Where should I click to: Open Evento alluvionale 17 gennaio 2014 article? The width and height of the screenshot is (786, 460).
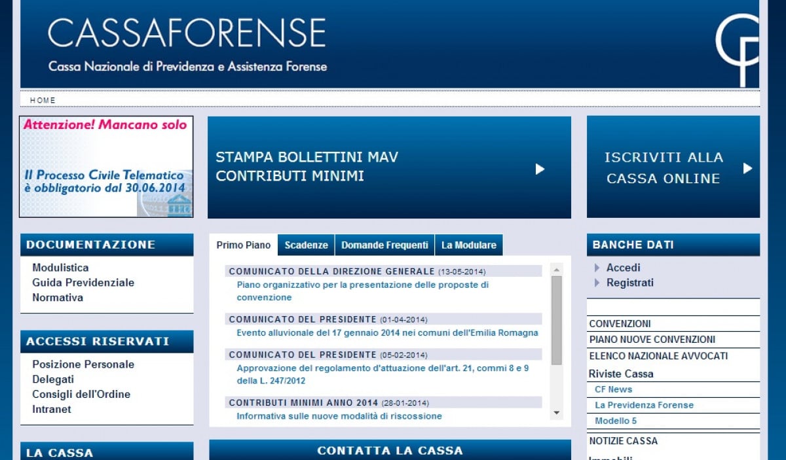pos(387,332)
